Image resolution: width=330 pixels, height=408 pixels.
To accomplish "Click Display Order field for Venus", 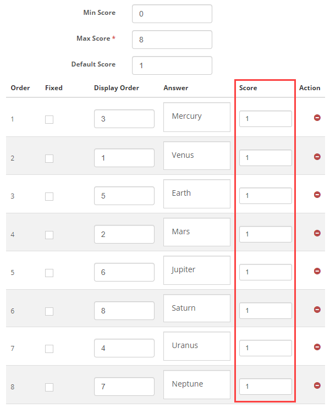I will click(124, 158).
